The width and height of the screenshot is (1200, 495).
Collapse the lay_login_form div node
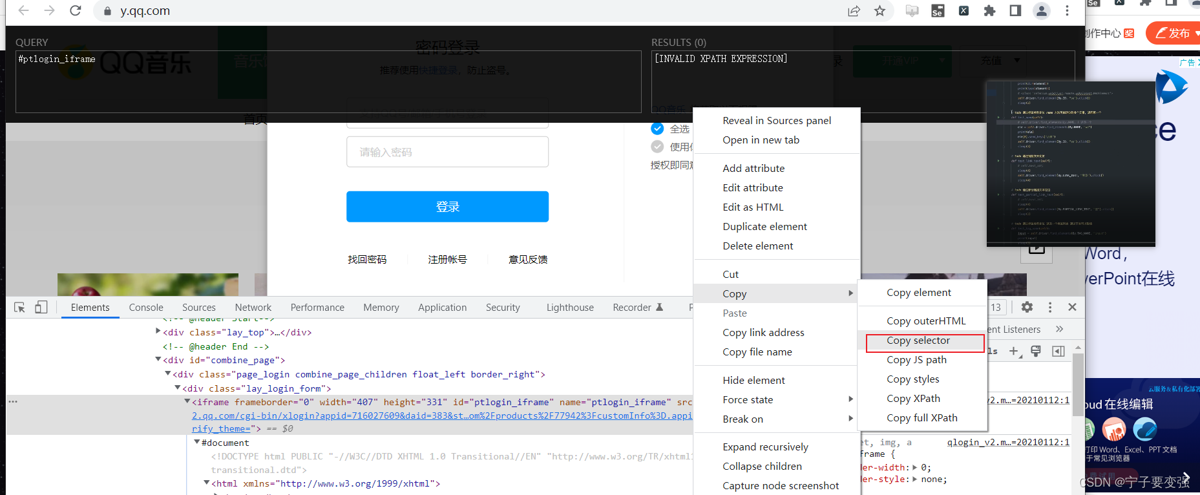coord(178,388)
